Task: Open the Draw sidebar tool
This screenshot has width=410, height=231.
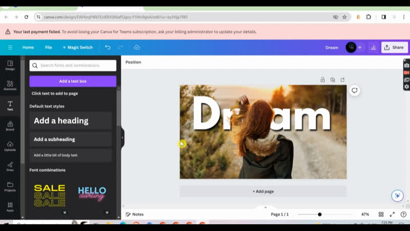Action: tap(10, 166)
